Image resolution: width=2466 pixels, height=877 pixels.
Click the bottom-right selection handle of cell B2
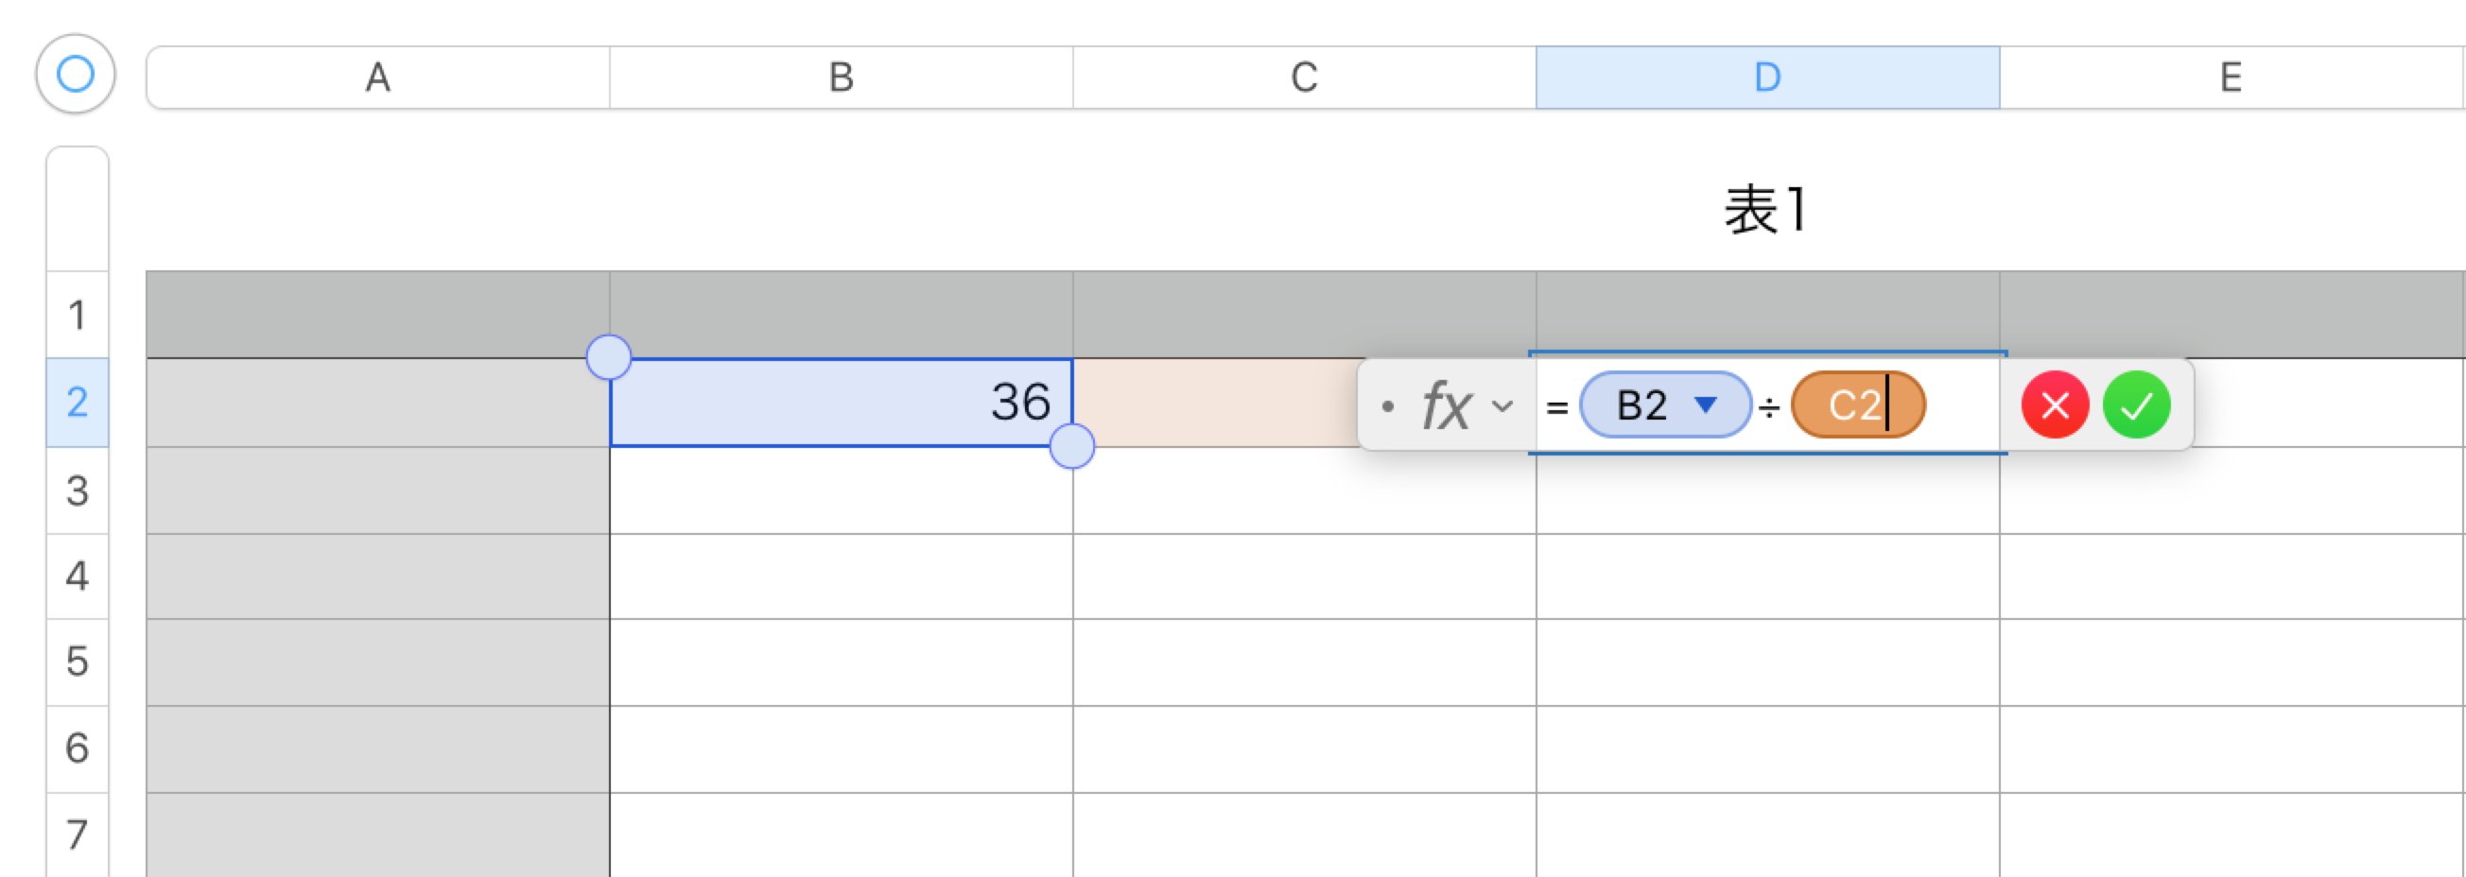coord(1071,447)
